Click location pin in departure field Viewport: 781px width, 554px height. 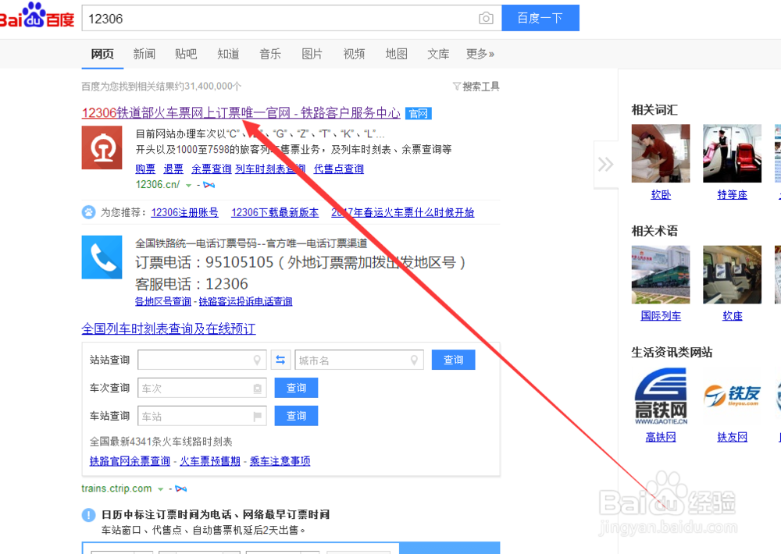(x=257, y=360)
